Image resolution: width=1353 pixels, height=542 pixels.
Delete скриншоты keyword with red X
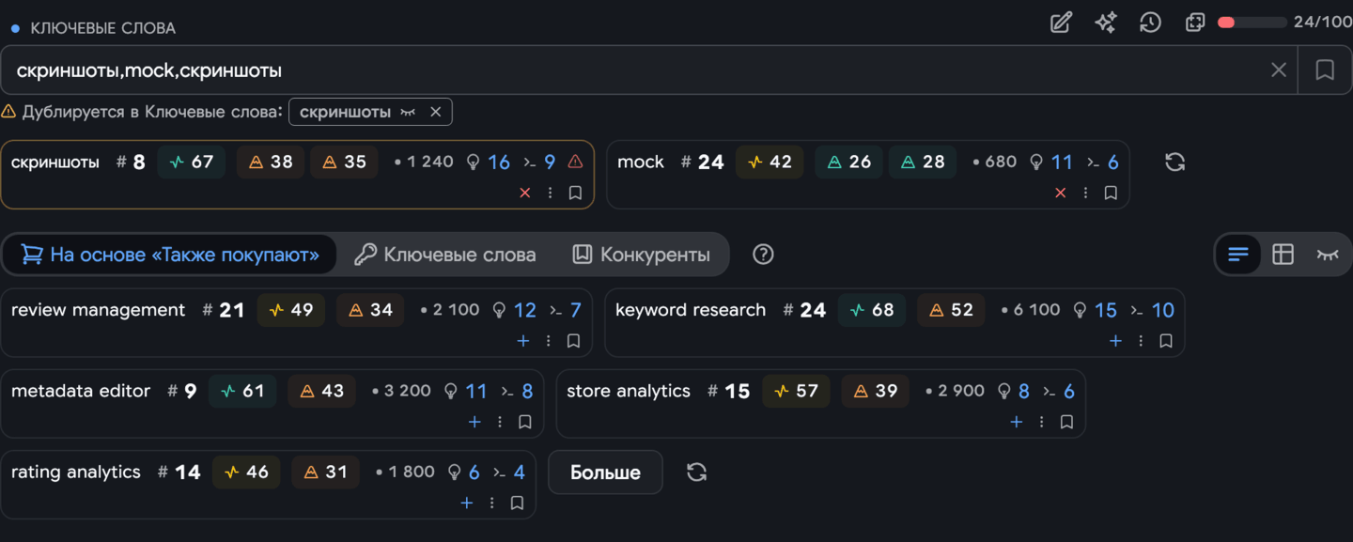tap(525, 193)
